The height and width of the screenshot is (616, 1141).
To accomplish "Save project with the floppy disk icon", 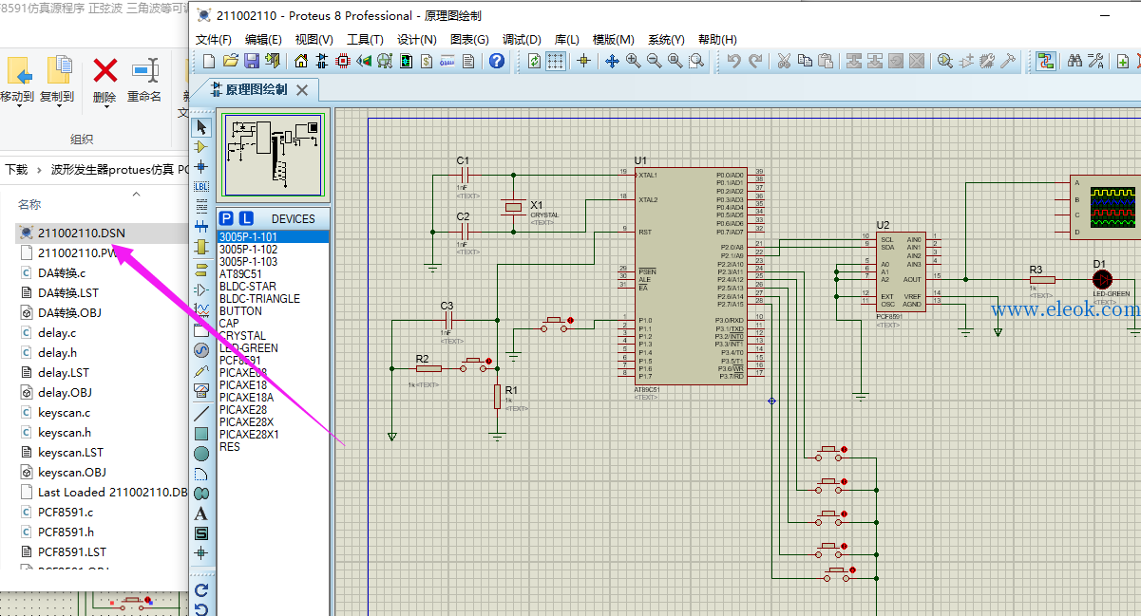I will pyautogui.click(x=252, y=62).
